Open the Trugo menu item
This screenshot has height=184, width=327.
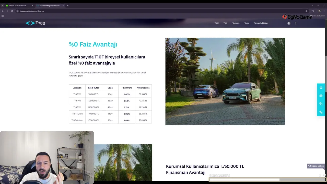tap(247, 23)
